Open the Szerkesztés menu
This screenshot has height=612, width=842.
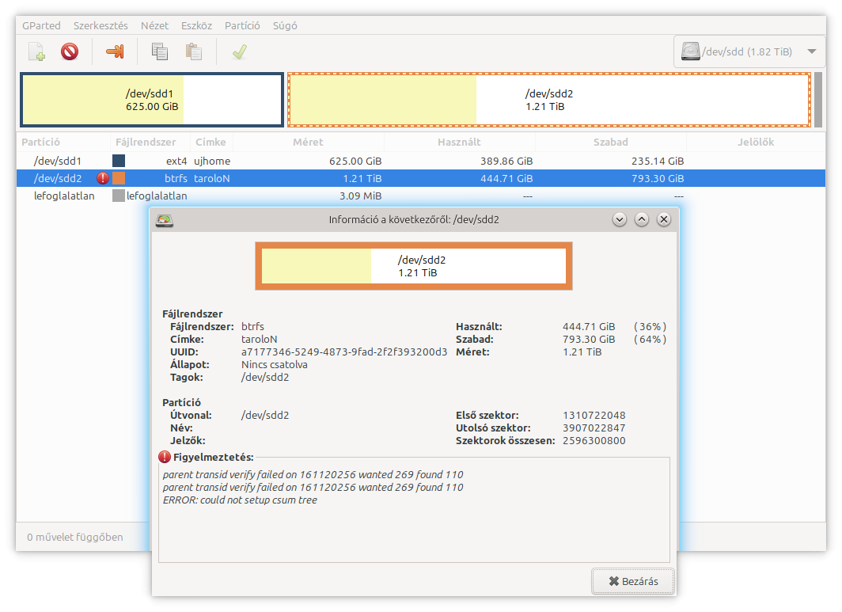tap(101, 25)
